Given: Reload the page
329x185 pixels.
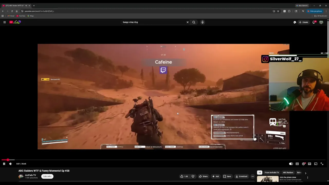Looking at the screenshot, I should click(12, 11).
